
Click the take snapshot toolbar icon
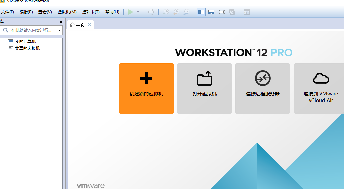(166, 12)
